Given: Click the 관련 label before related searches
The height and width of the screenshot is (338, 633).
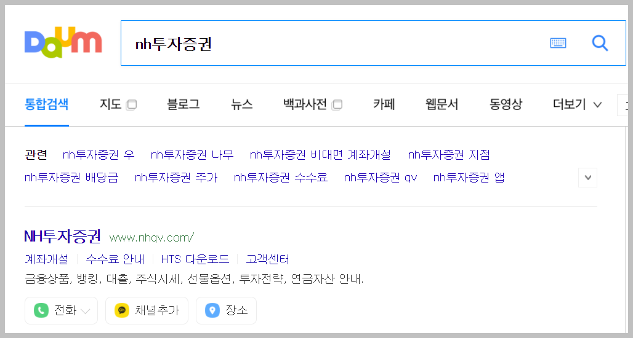Looking at the screenshot, I should point(36,155).
